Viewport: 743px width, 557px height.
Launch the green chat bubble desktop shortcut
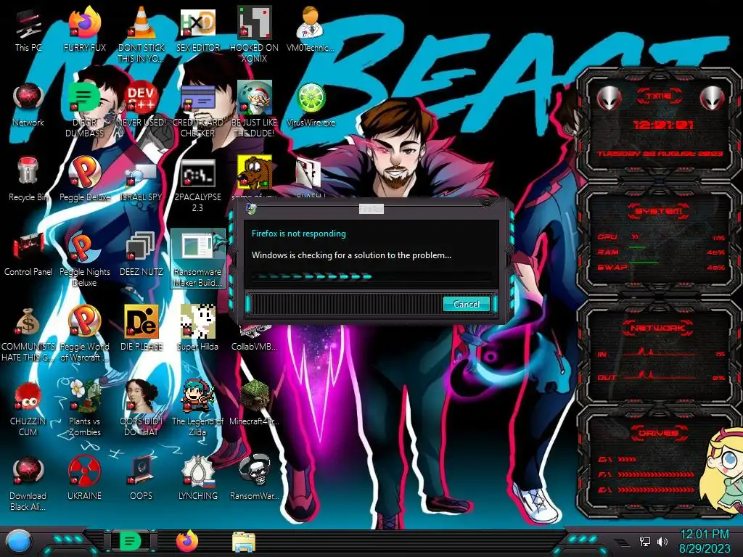(85, 110)
